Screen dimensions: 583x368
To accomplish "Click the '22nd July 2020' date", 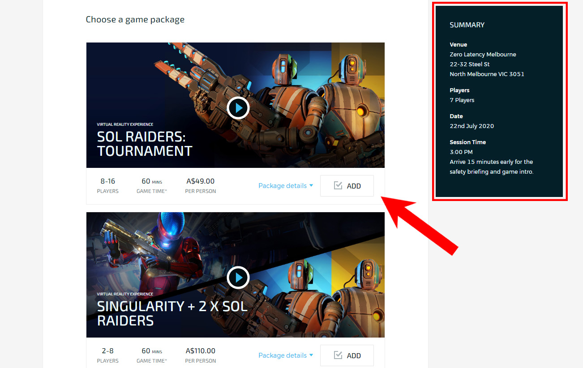I will coord(472,126).
